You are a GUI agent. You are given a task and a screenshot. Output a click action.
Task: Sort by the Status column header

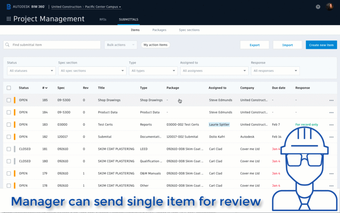click(24, 88)
